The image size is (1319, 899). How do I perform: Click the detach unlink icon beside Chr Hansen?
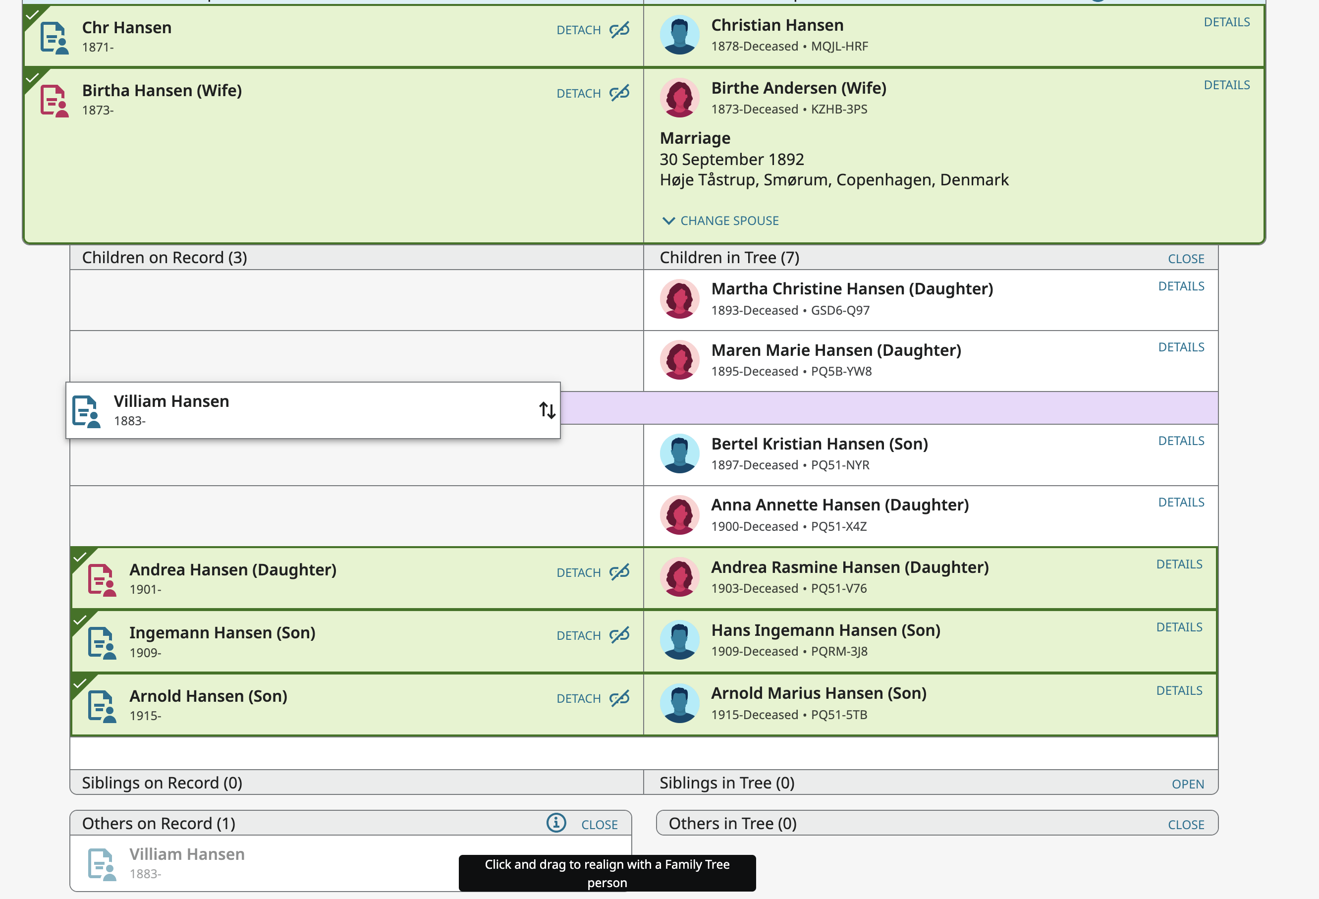619,30
